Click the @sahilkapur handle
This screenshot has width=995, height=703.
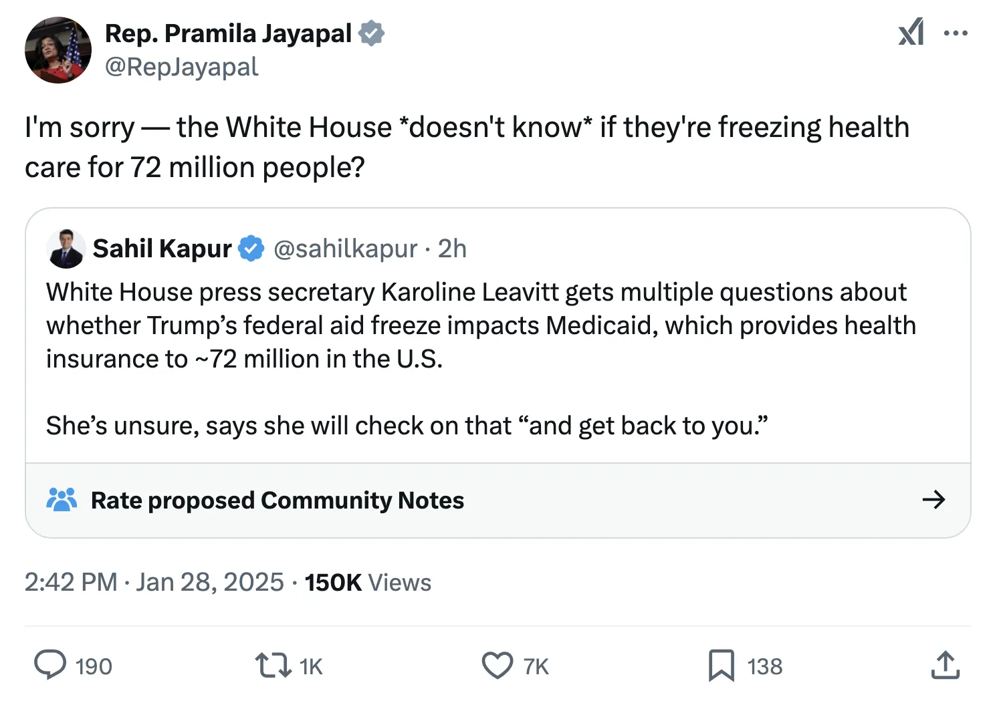tap(345, 249)
